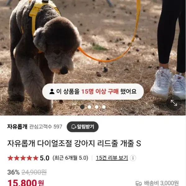Tap the 관심고객수 597 text
The height and width of the screenshot is (186, 186).
(x=46, y=127)
